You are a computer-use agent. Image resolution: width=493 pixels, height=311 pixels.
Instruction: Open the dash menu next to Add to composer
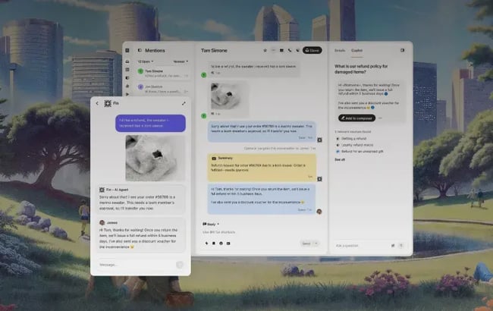(x=381, y=118)
